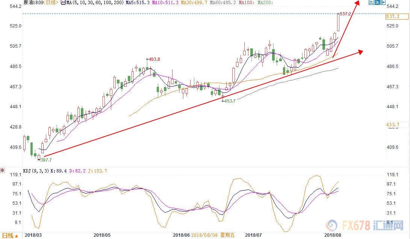Viewport: 410px width, 239px height.
Task: Open the 日线 period dropdown at bottom left
Action: click(9, 236)
